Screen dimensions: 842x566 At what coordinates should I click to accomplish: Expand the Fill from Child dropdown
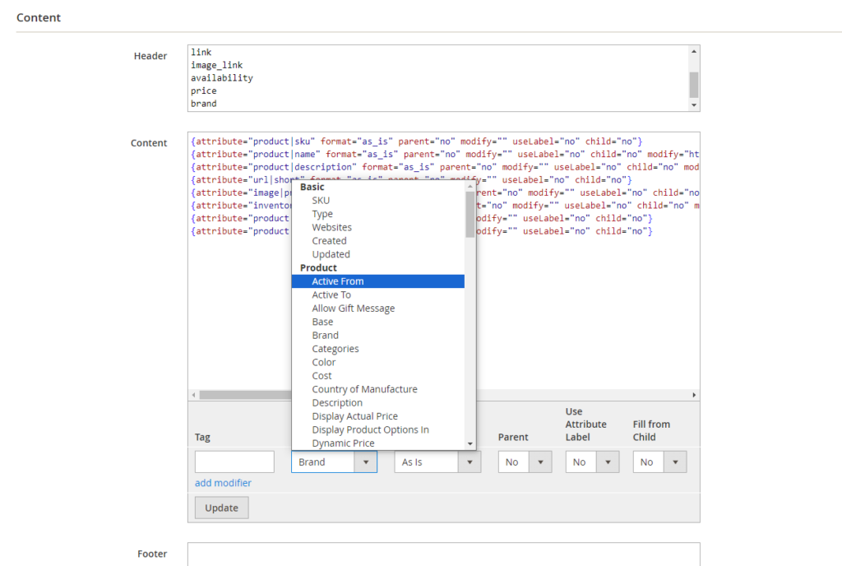tap(659, 462)
